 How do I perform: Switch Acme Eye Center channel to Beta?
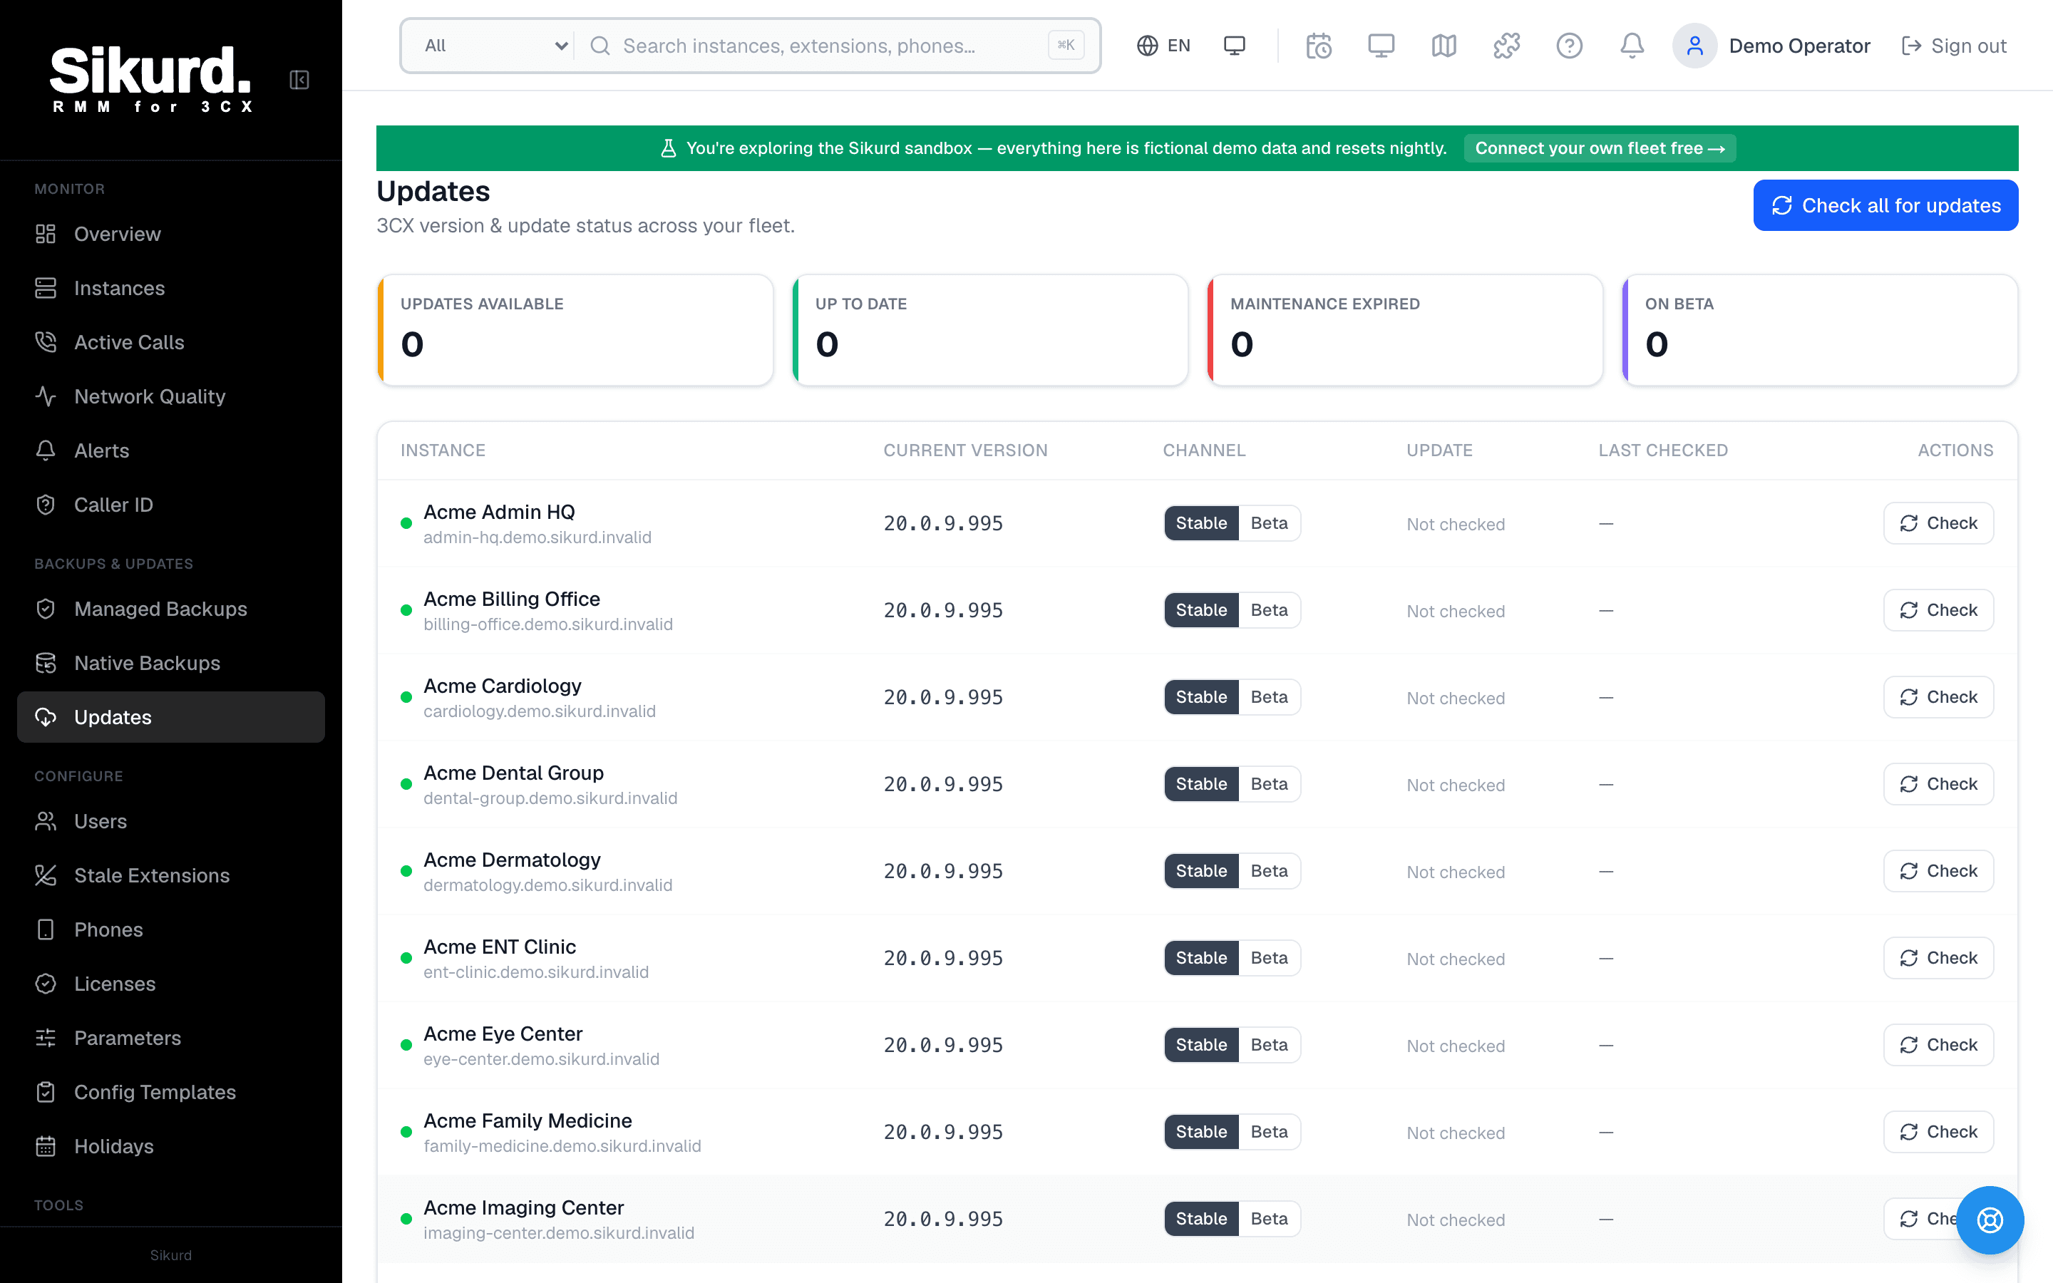click(1269, 1046)
